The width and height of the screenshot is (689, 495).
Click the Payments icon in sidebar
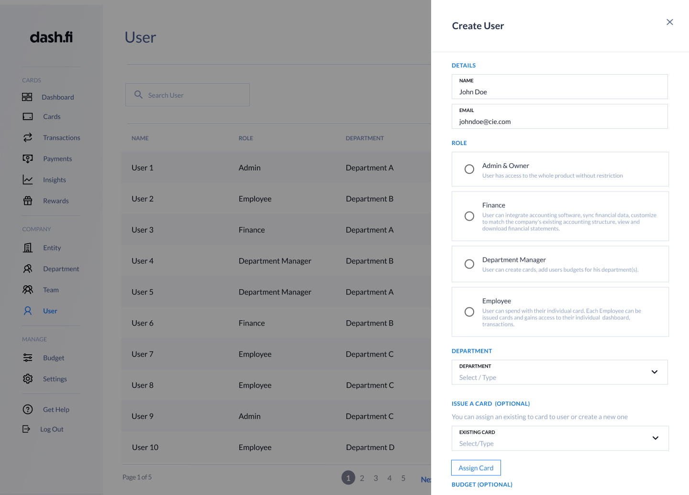(x=28, y=158)
